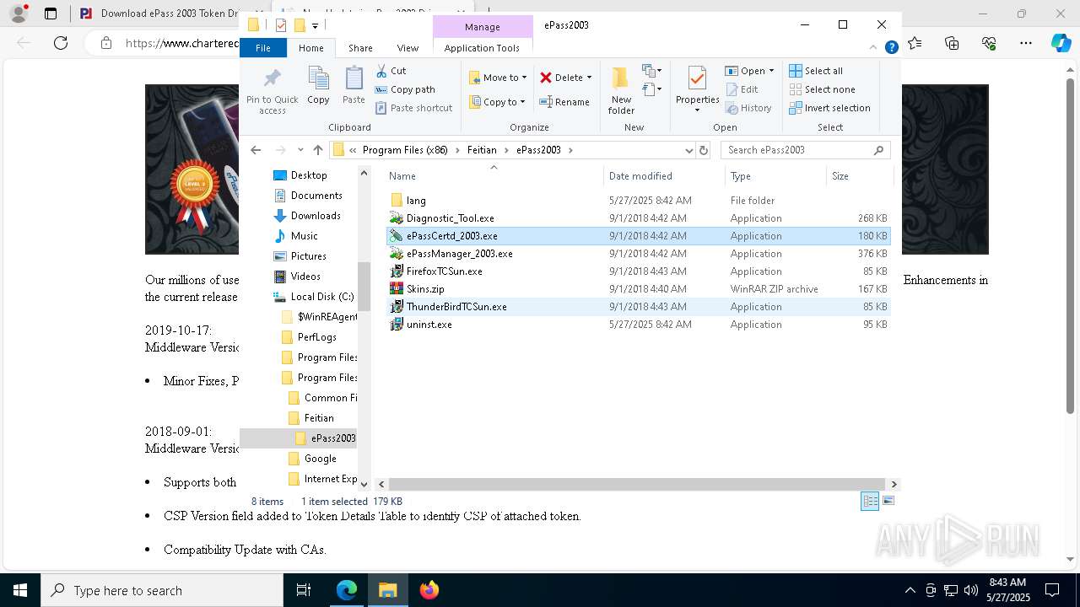
Task: Click the horizontal scrollbar in file list
Action: click(637, 484)
